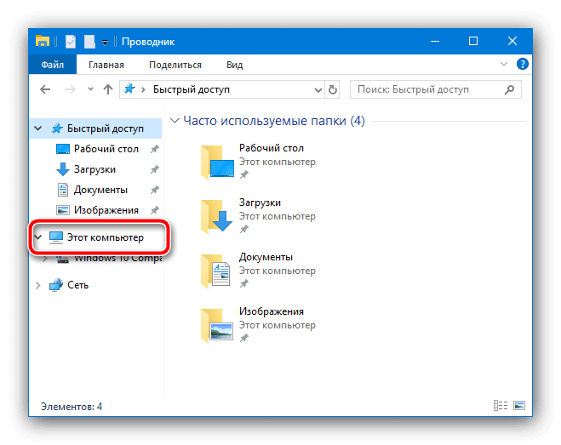Click the pin icon next to sidebar Документы
Screen dimensions: 561x445
155,190
